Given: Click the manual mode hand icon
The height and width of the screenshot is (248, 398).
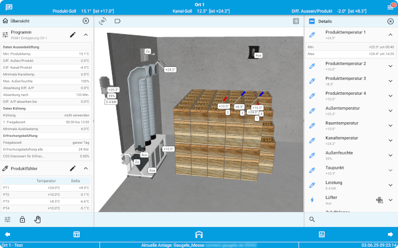Looking at the screenshot, I should pyautogui.click(x=37, y=219).
